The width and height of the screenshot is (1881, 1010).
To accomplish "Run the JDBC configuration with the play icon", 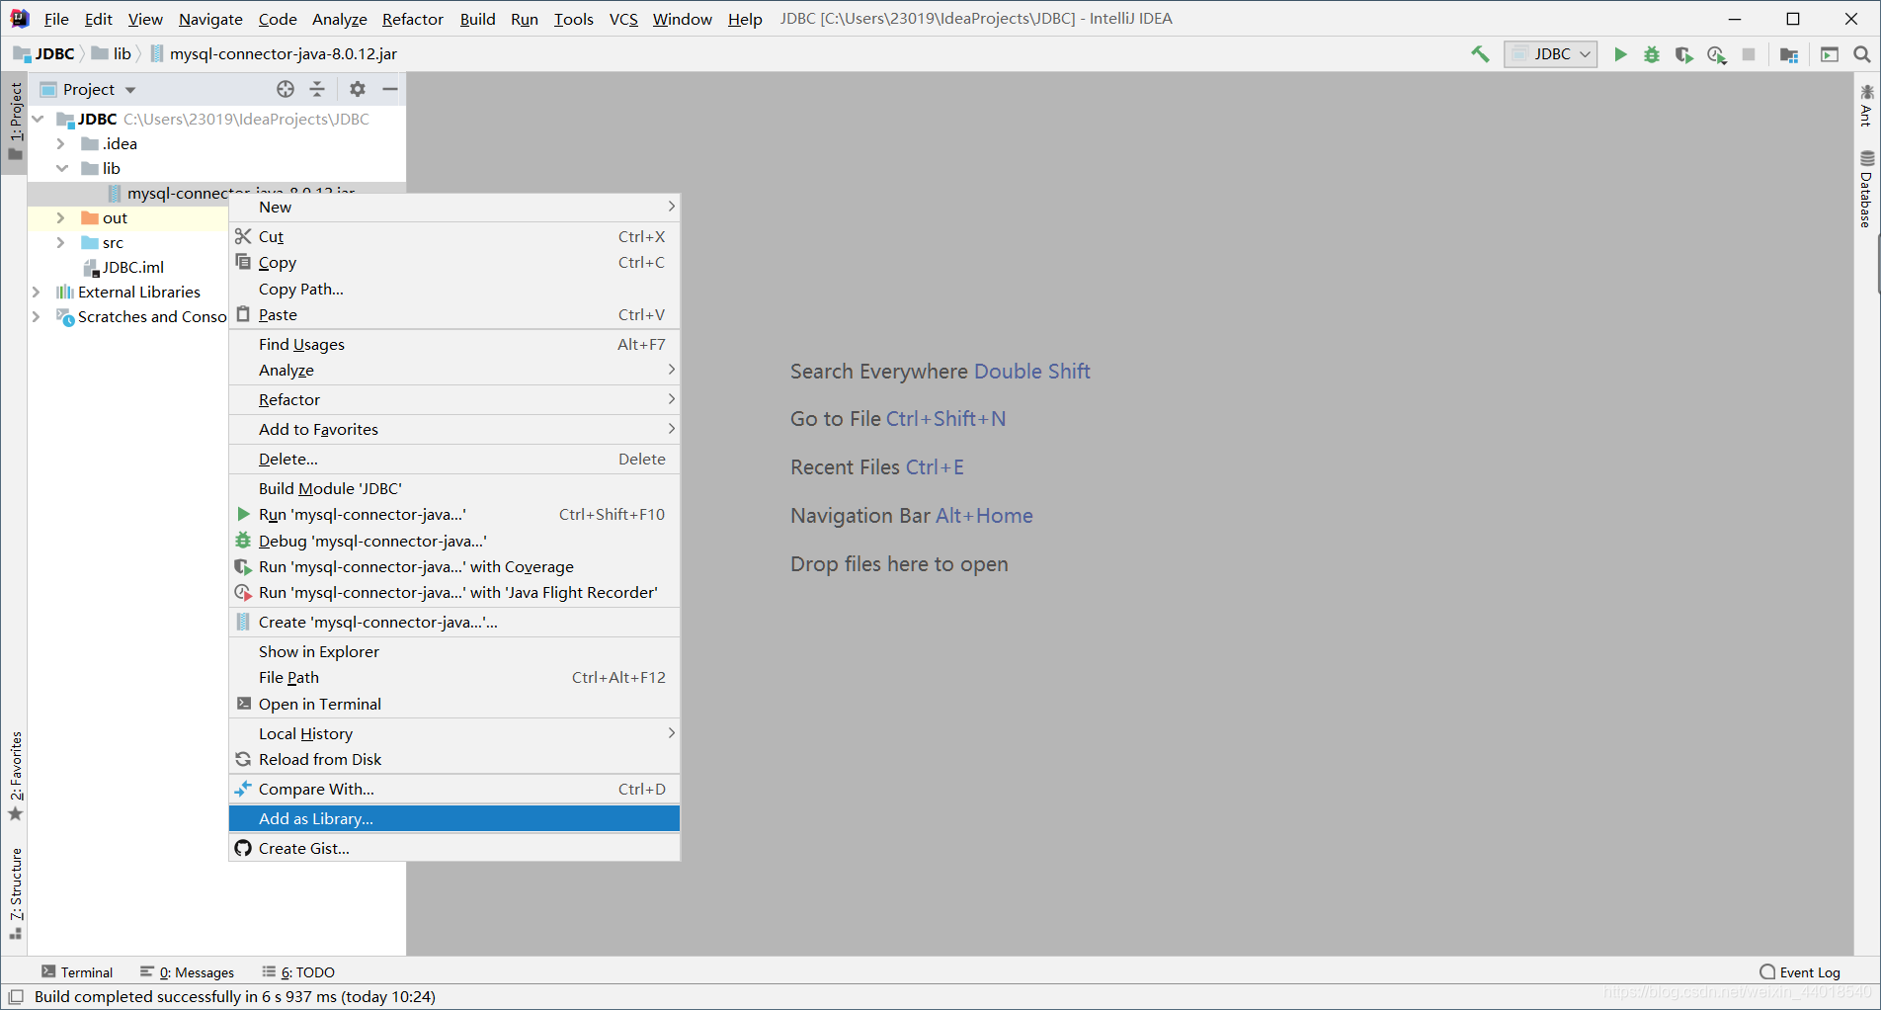I will 1620,54.
